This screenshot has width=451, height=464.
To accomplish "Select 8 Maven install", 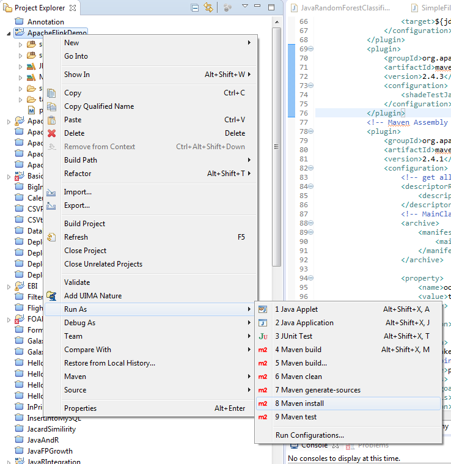I will point(299,403).
